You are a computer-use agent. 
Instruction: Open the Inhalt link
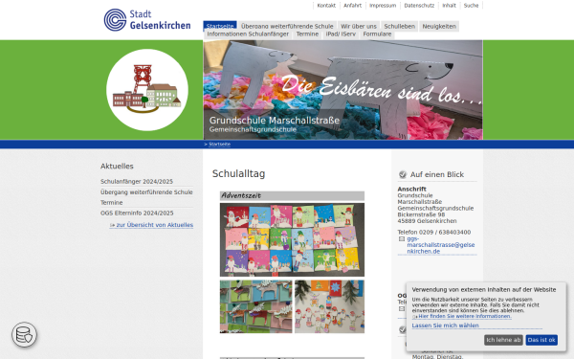(450, 6)
